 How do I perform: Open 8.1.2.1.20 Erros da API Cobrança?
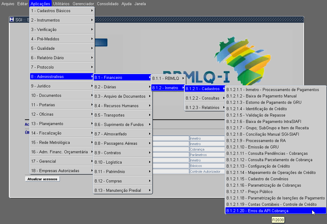tap(276, 211)
